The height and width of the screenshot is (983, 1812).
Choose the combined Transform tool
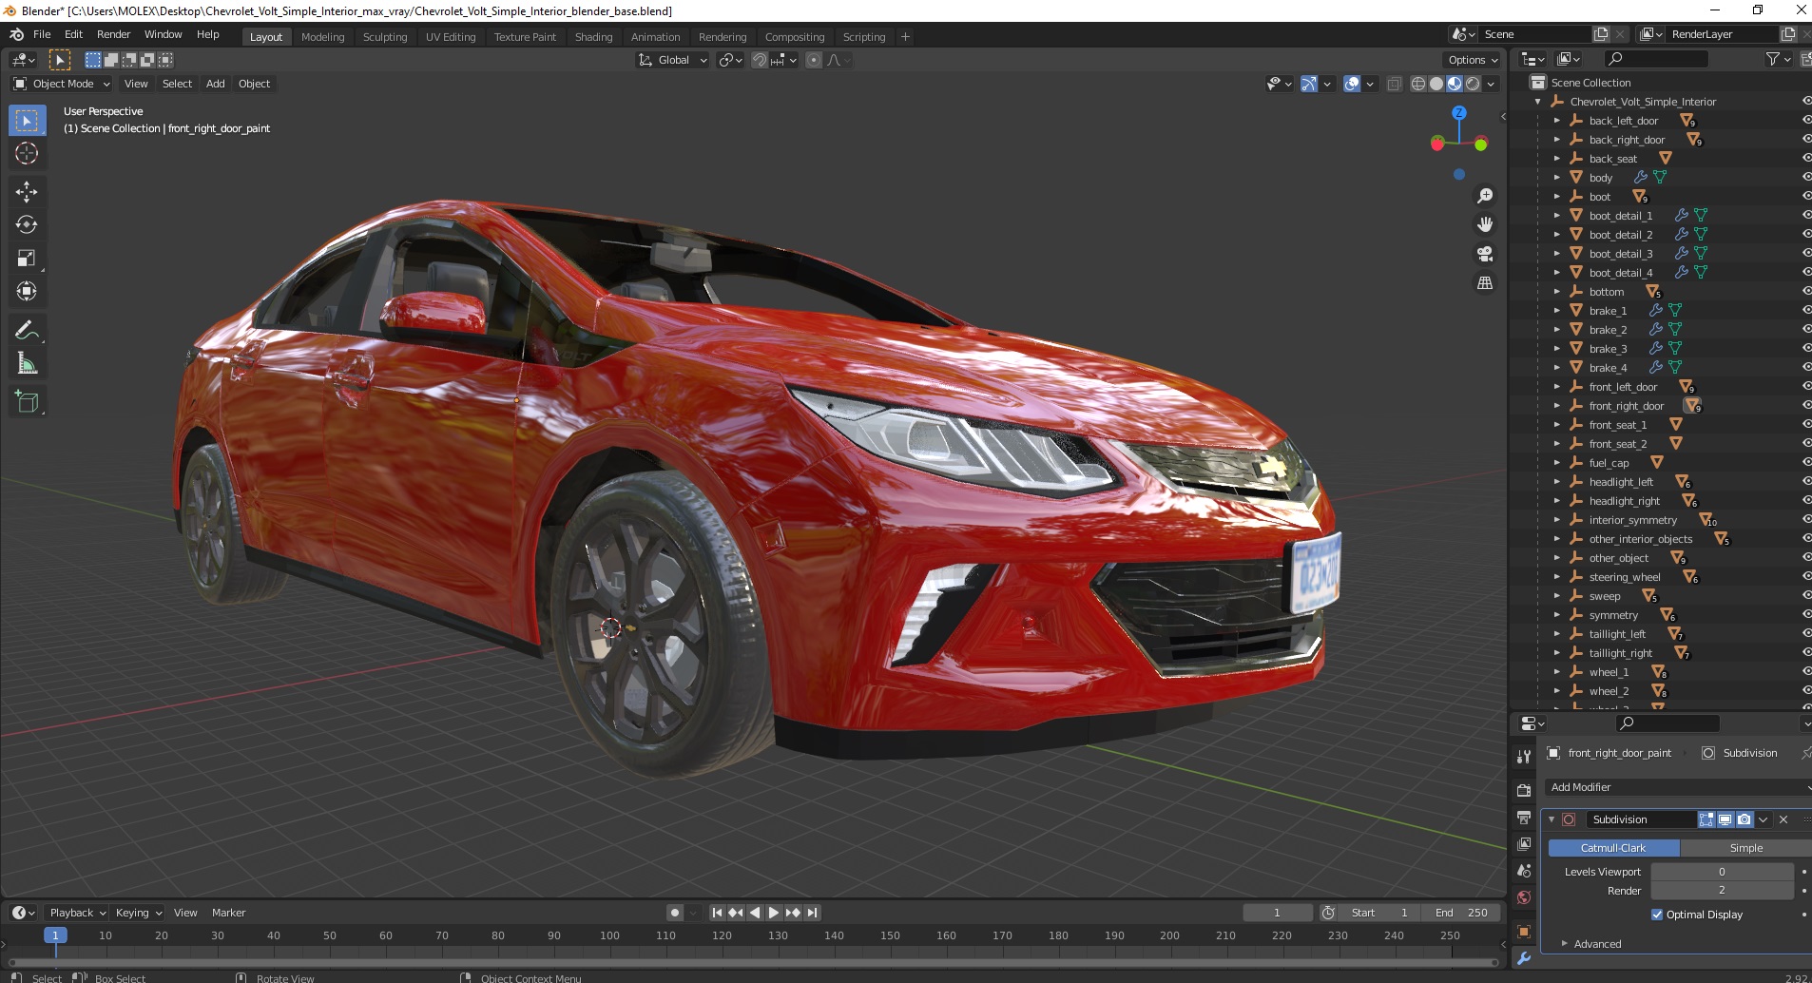[x=27, y=292]
